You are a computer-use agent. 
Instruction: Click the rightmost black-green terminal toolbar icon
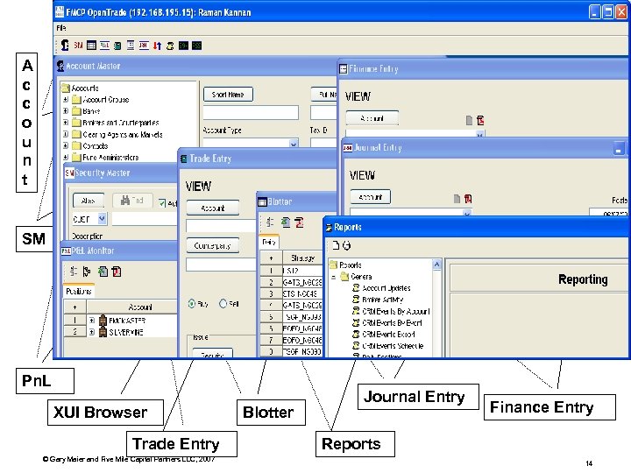click(x=196, y=46)
